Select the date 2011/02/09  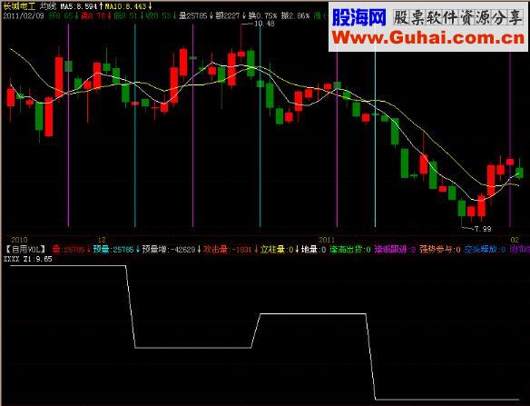click(x=24, y=15)
